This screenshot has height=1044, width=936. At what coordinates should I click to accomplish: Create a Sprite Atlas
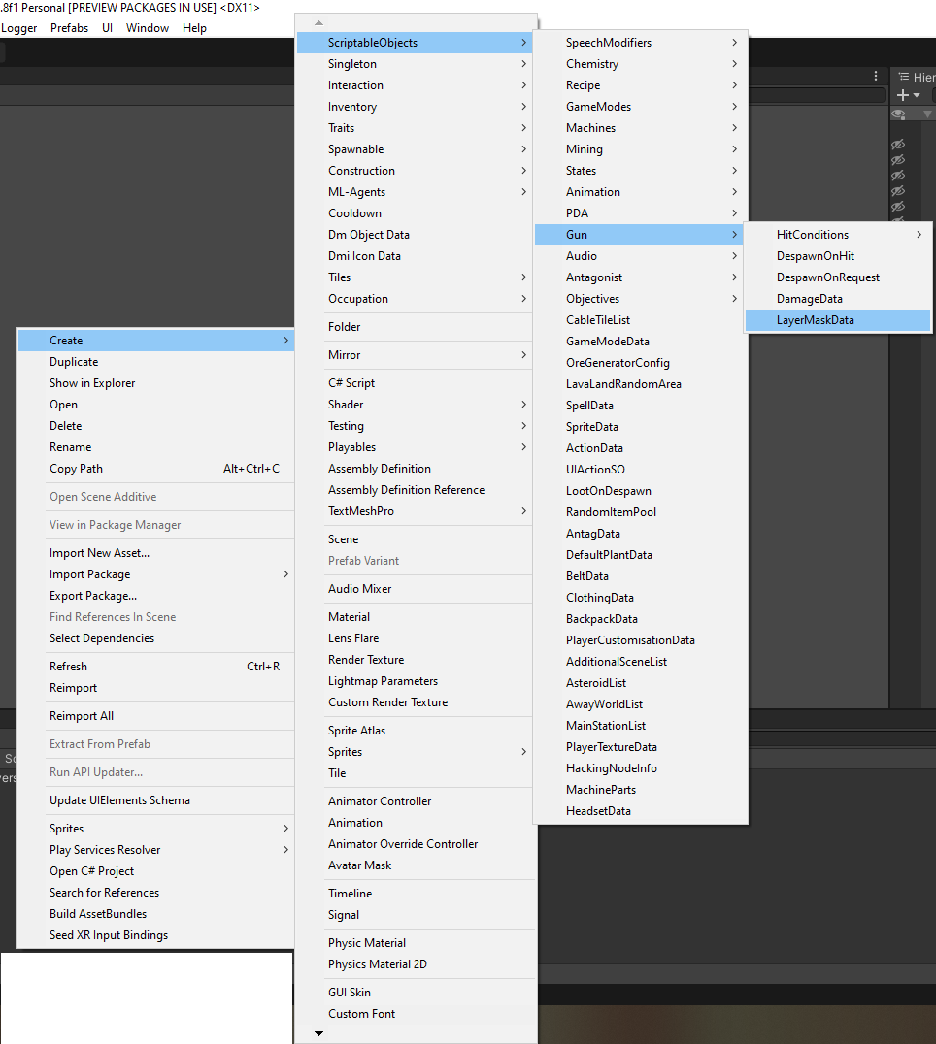415,731
